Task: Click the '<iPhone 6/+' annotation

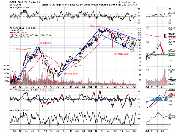Action: tap(95, 27)
